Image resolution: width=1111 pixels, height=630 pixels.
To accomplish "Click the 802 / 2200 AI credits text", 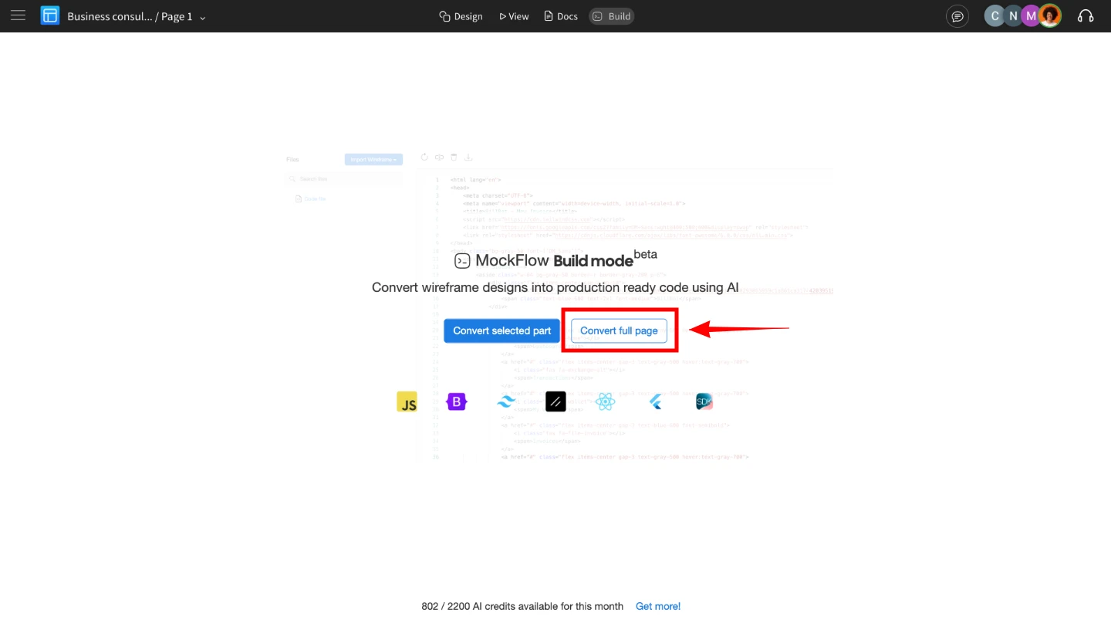I will 522,606.
